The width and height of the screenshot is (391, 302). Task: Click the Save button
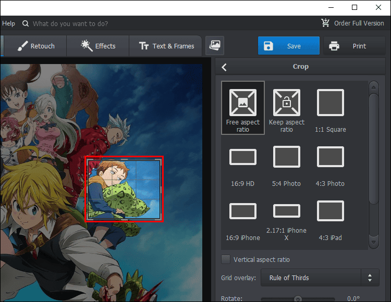(x=288, y=46)
